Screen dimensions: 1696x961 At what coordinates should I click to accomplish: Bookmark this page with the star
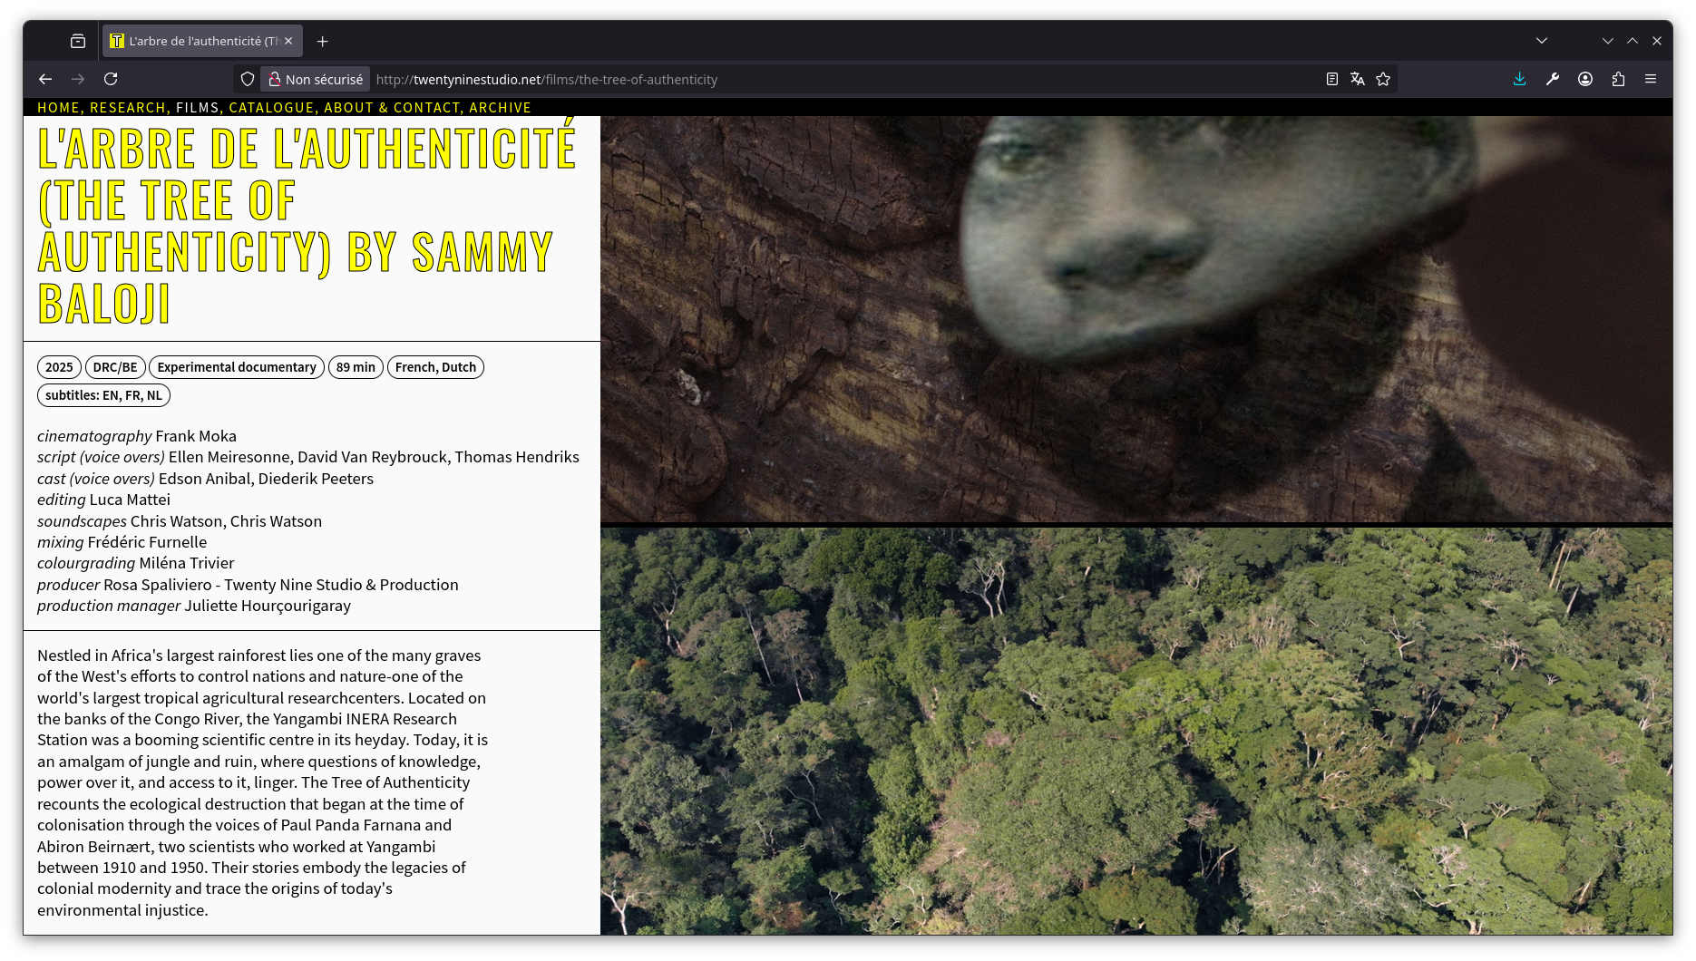point(1383,80)
